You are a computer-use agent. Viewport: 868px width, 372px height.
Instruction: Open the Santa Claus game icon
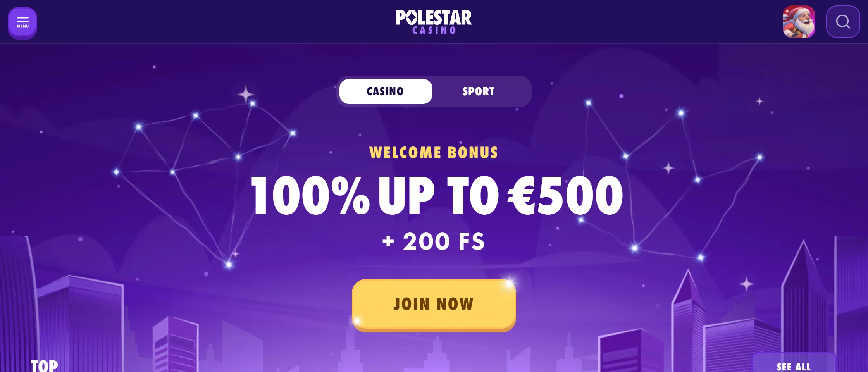click(799, 22)
